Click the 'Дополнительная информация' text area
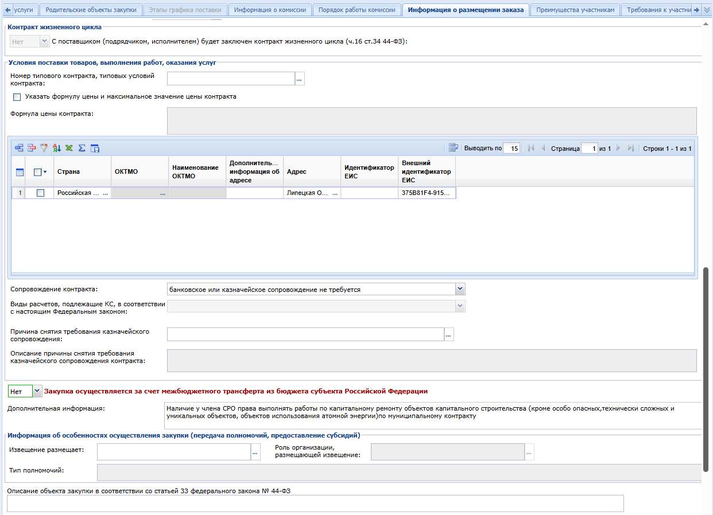 coord(433,415)
